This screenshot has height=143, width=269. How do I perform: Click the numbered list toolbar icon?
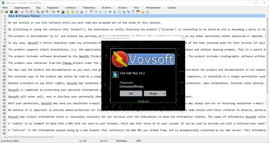click(100, 12)
